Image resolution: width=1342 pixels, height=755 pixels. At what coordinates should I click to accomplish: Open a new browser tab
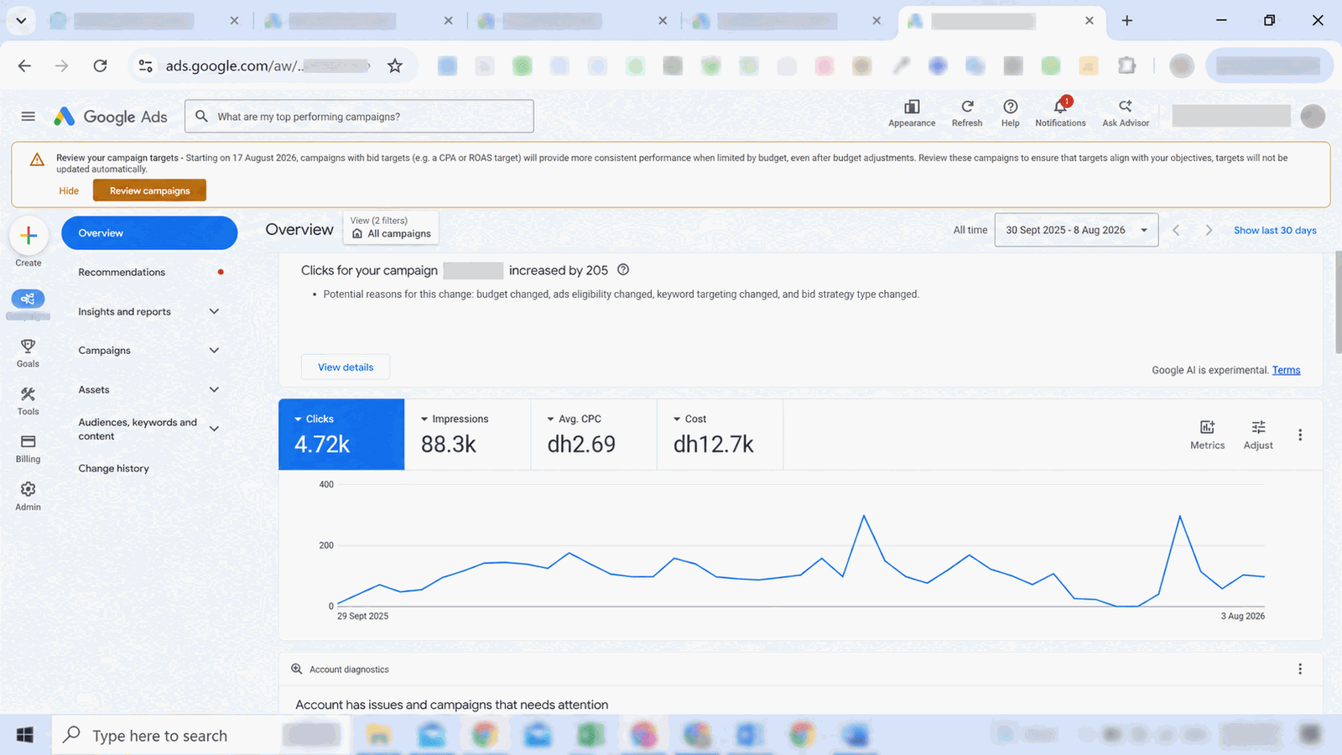tap(1127, 20)
